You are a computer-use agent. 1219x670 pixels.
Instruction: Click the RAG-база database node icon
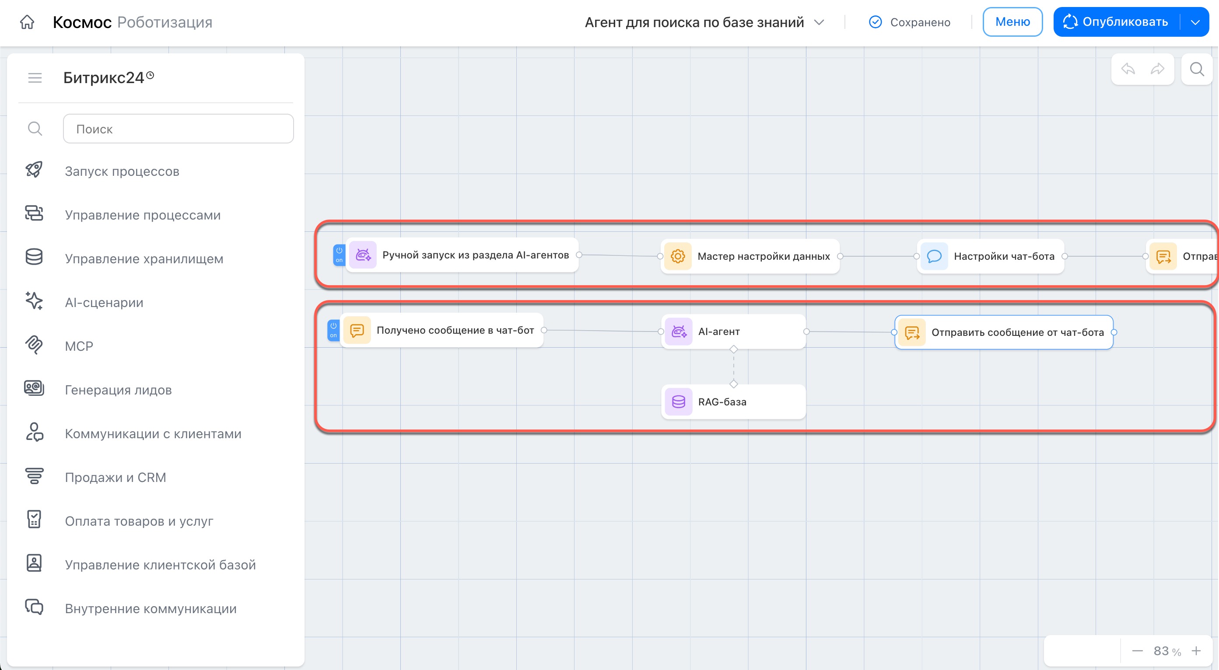coord(679,402)
